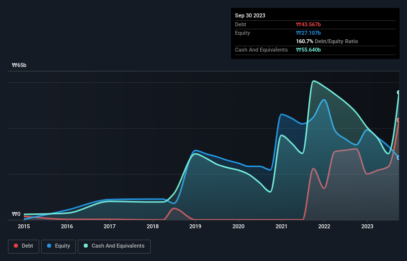Image resolution: width=407 pixels, height=261 pixels.
Task: Click the ₩0 y-axis label
Action: (x=16, y=214)
